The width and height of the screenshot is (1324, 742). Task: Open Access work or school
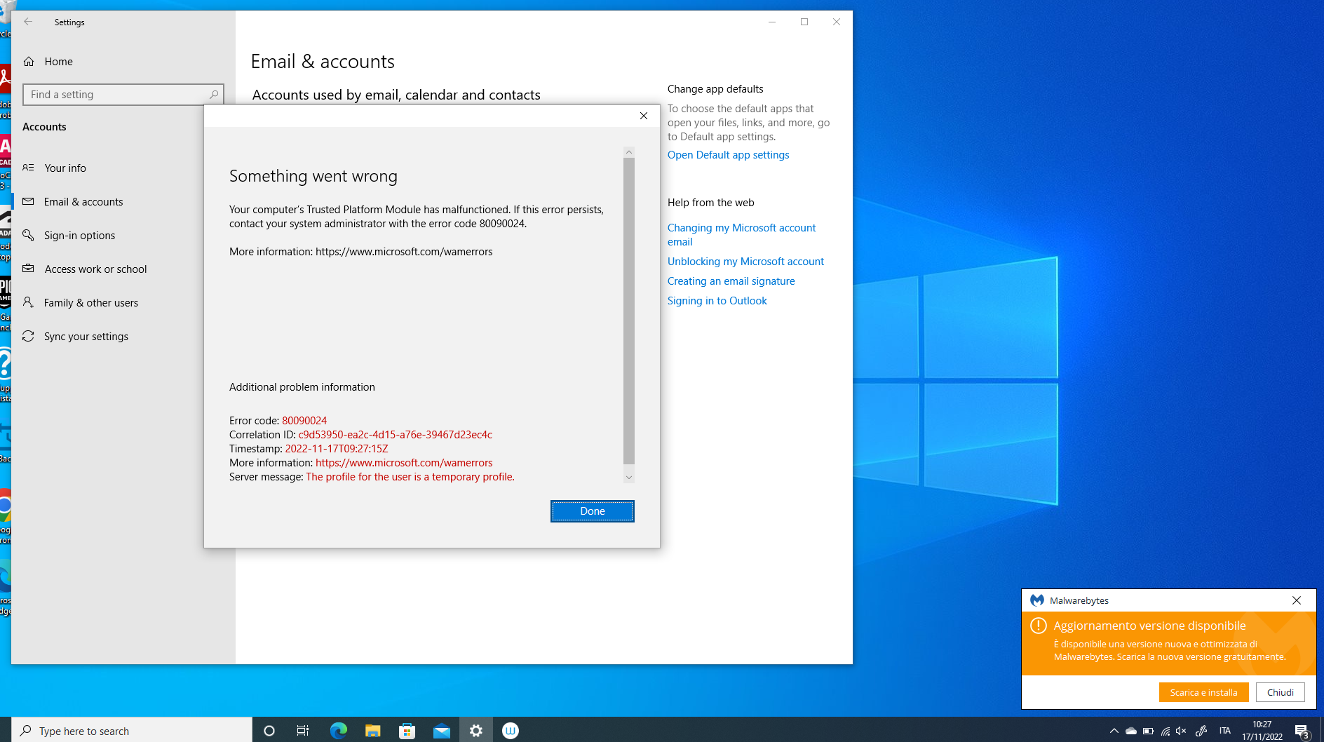pos(96,269)
